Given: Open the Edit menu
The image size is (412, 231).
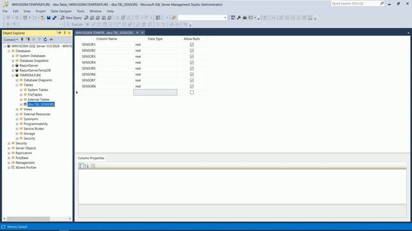Looking at the screenshot, I should coord(15,12).
